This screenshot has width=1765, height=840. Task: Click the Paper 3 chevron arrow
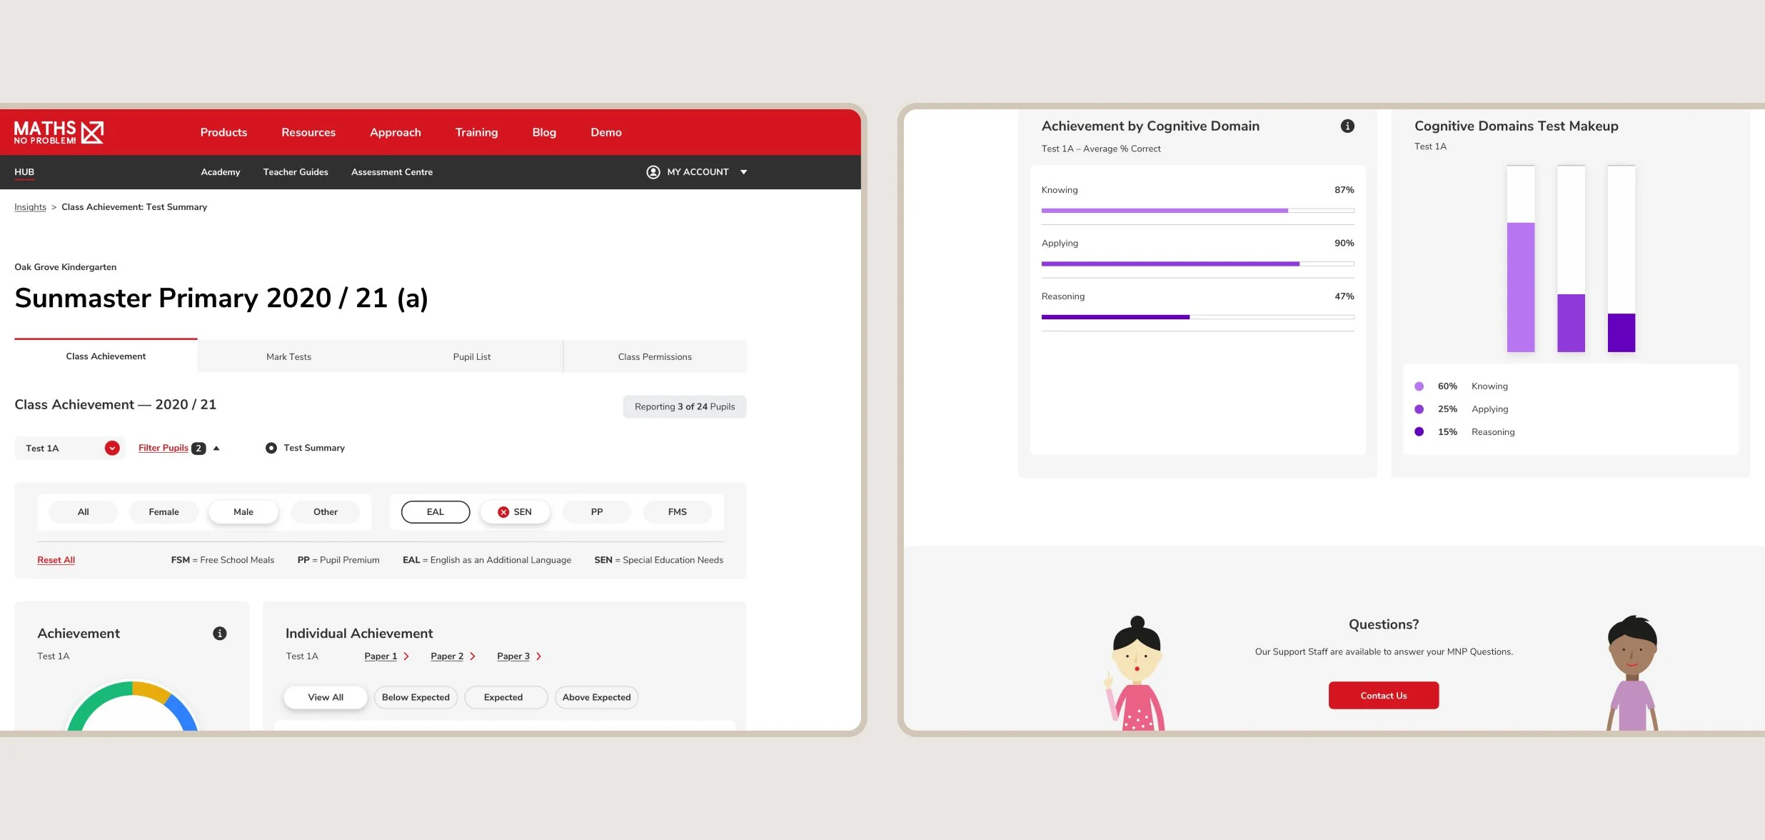point(539,656)
